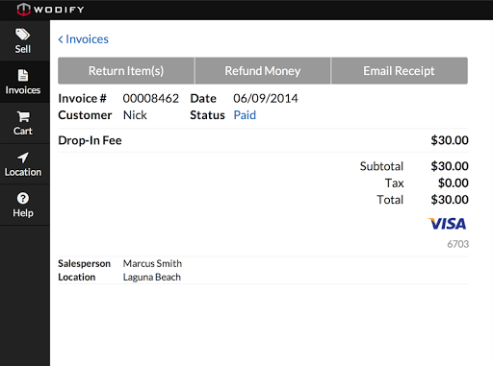The height and width of the screenshot is (366, 493).
Task: Click the back chevron beside Invoices
Action: [61, 39]
